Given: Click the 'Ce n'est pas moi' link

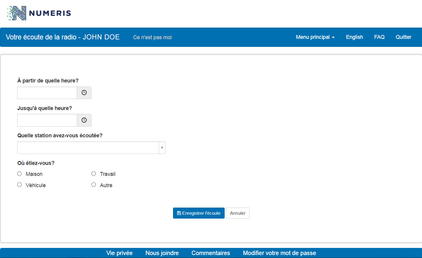Looking at the screenshot, I should click(x=152, y=37).
